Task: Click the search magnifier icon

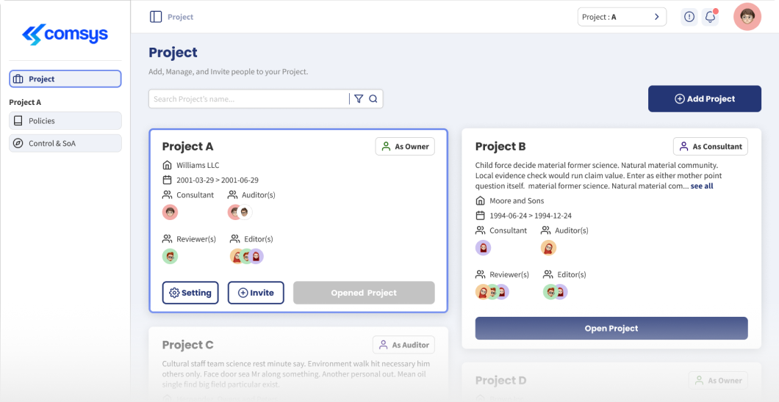Action: tap(373, 99)
